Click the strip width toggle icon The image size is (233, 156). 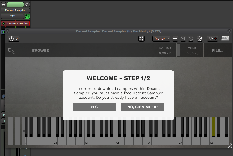click(x=4, y=4)
